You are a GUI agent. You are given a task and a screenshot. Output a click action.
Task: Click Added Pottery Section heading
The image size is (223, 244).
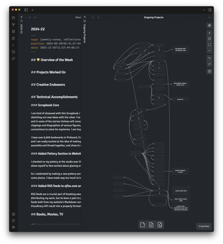(x=56, y=154)
